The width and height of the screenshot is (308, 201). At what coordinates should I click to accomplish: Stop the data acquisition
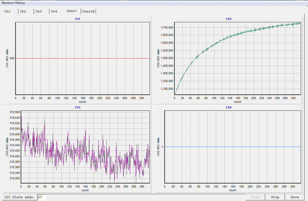(x=275, y=197)
